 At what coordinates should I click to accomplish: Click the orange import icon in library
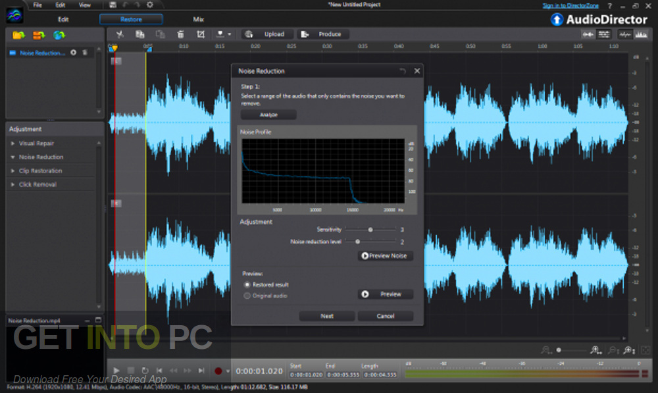39,36
